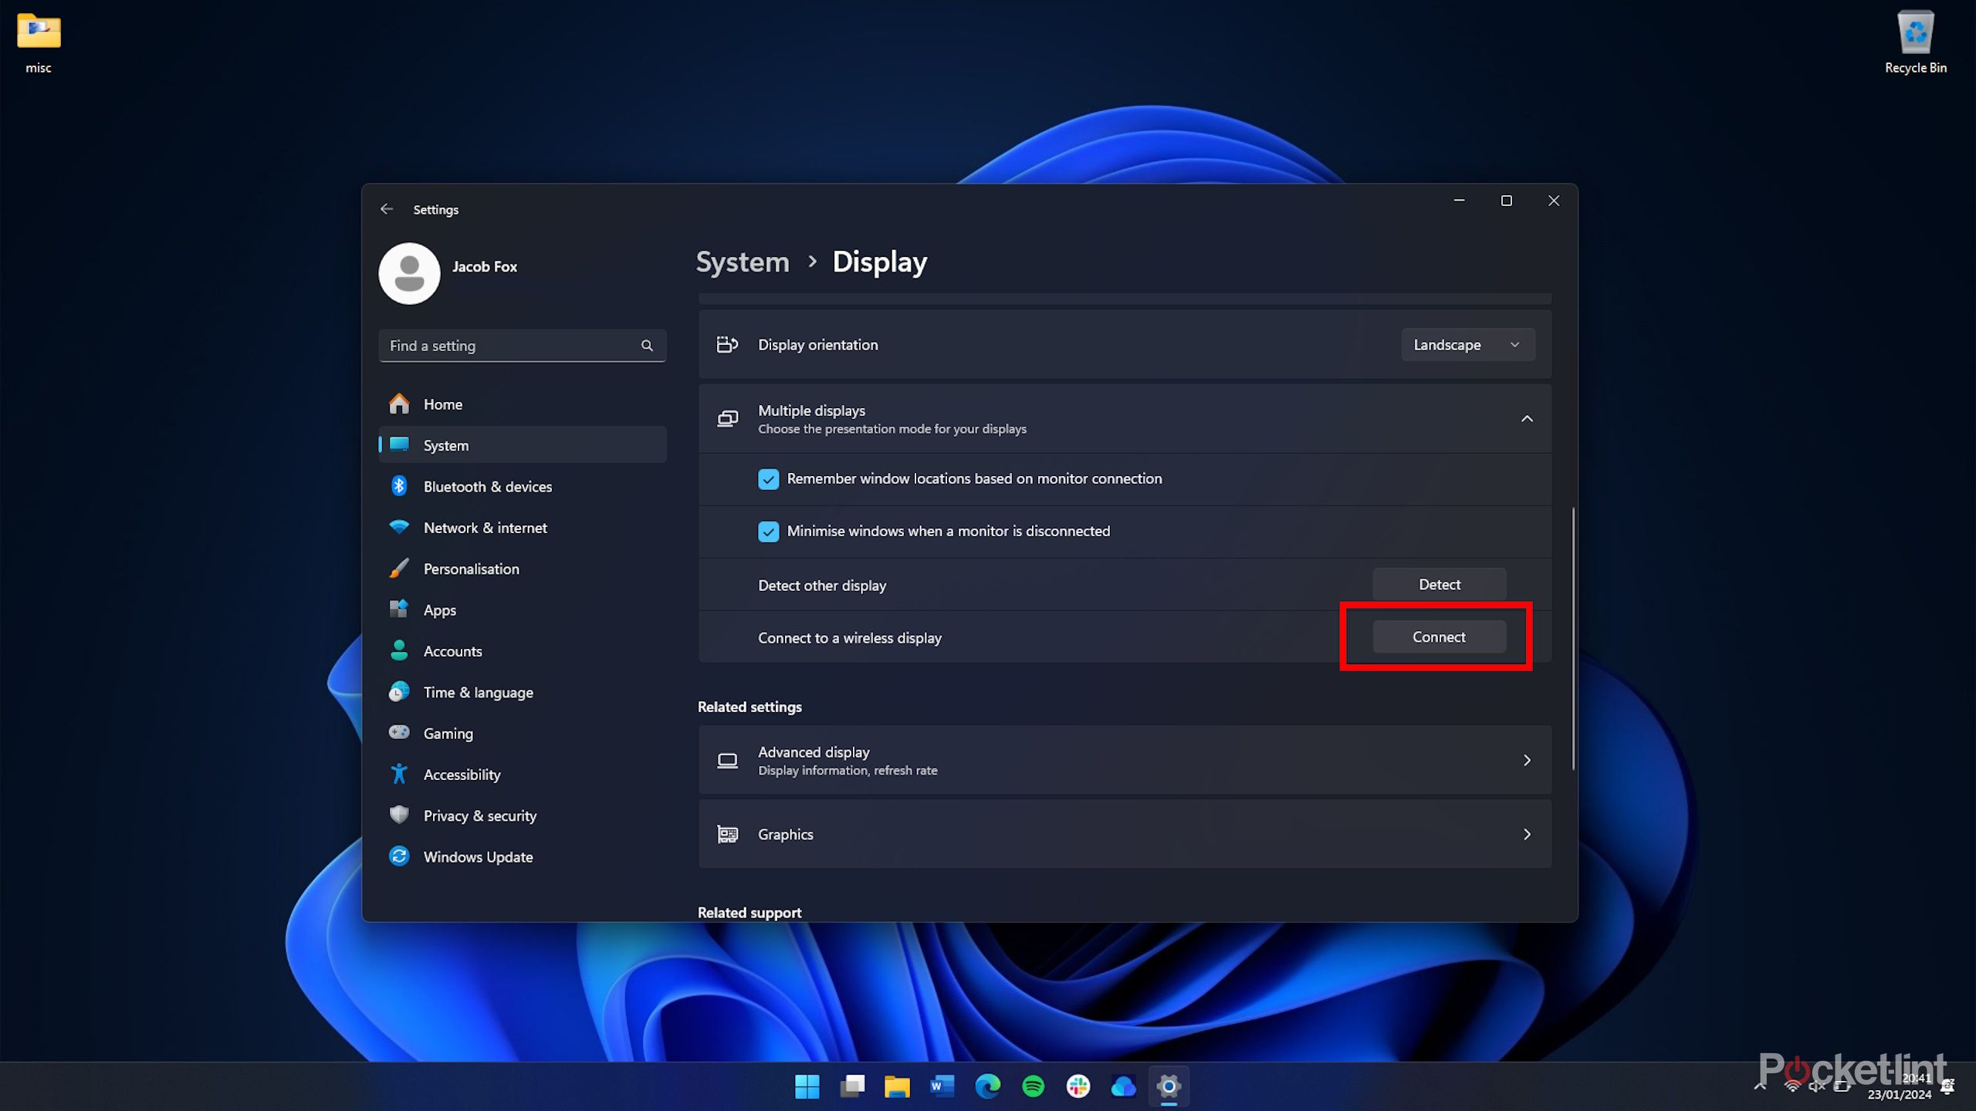
Task: Open Slack from the taskbar
Action: tap(1078, 1086)
